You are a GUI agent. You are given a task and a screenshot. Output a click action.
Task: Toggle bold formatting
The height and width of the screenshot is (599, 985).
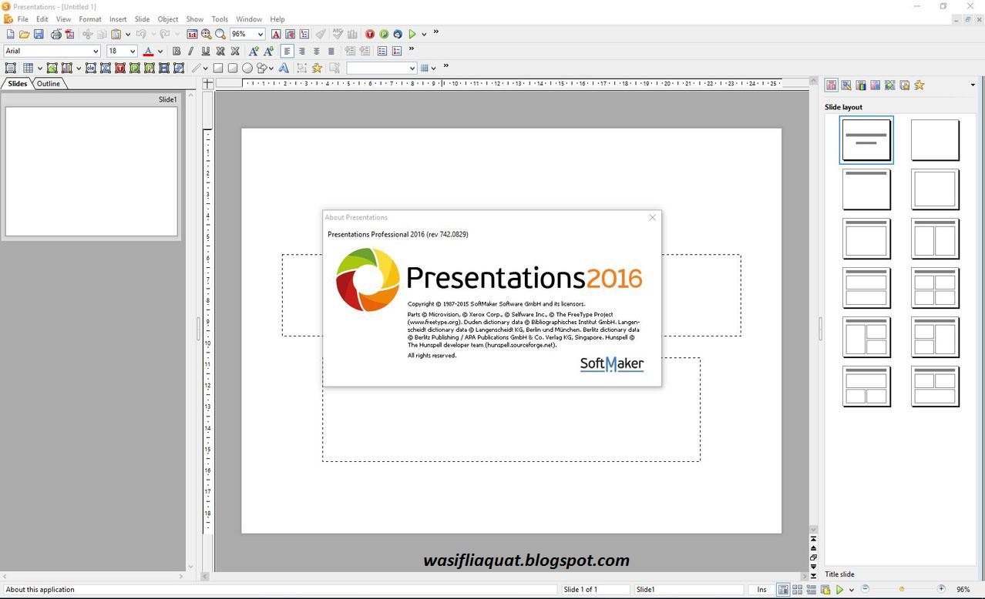(x=176, y=51)
